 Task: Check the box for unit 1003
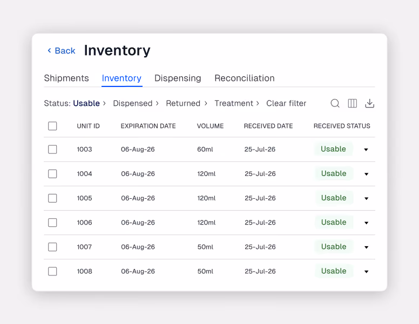click(x=52, y=150)
